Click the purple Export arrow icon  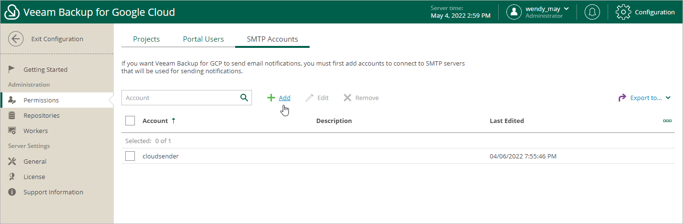click(x=622, y=98)
